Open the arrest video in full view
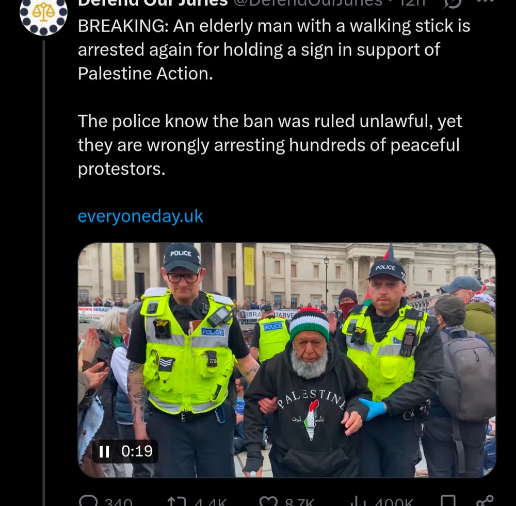The width and height of the screenshot is (516, 506). (x=286, y=360)
